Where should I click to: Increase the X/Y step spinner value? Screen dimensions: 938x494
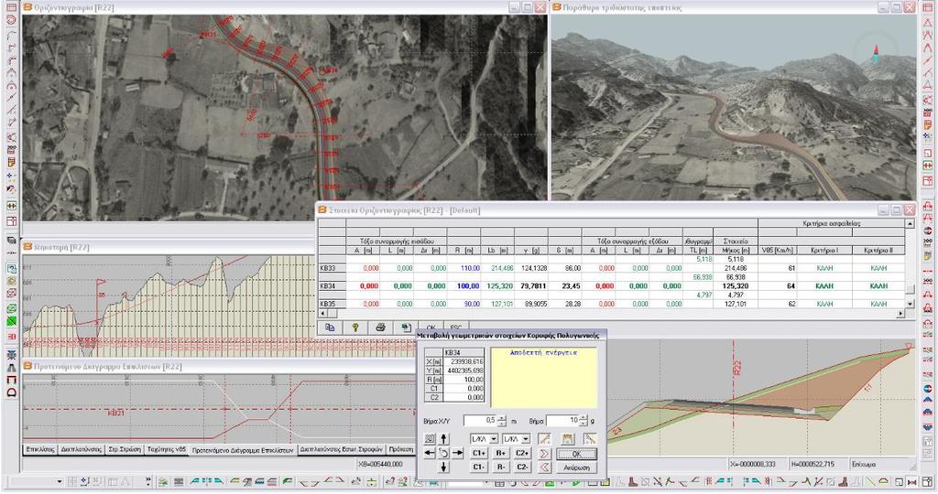[502, 417]
